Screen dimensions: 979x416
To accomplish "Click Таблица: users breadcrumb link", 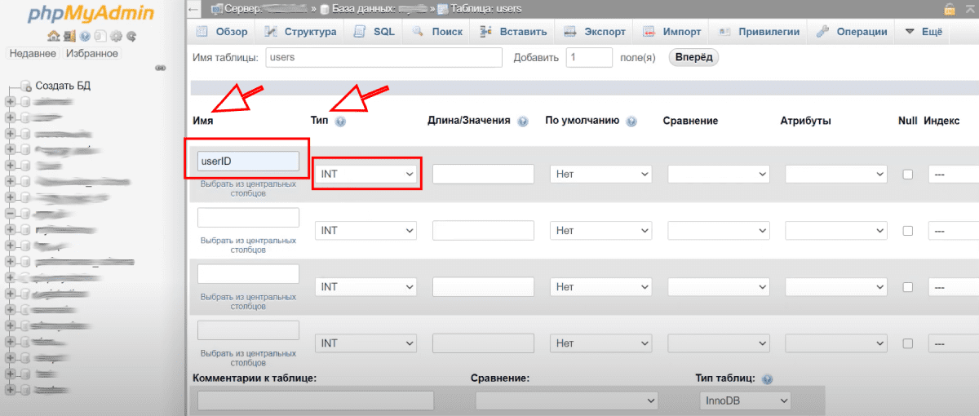I will [x=485, y=9].
